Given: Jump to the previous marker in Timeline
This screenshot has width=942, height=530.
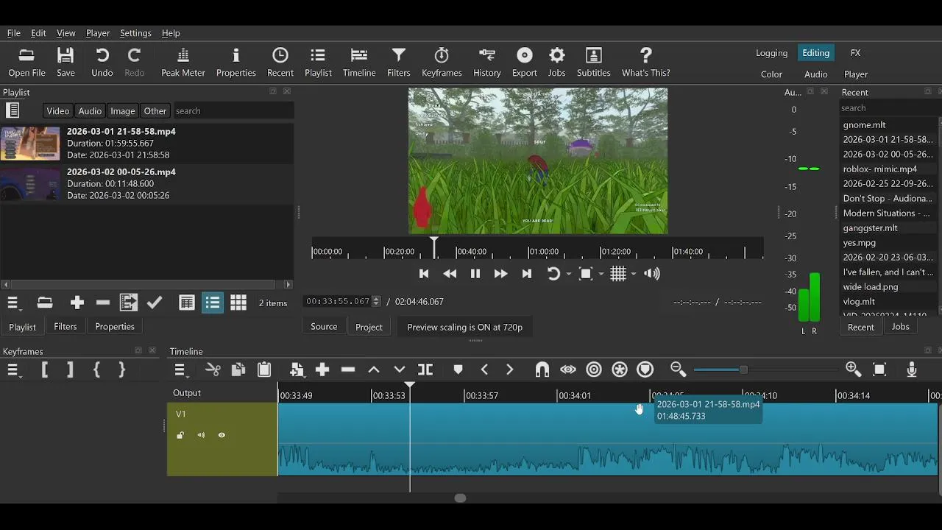Looking at the screenshot, I should (x=484, y=370).
